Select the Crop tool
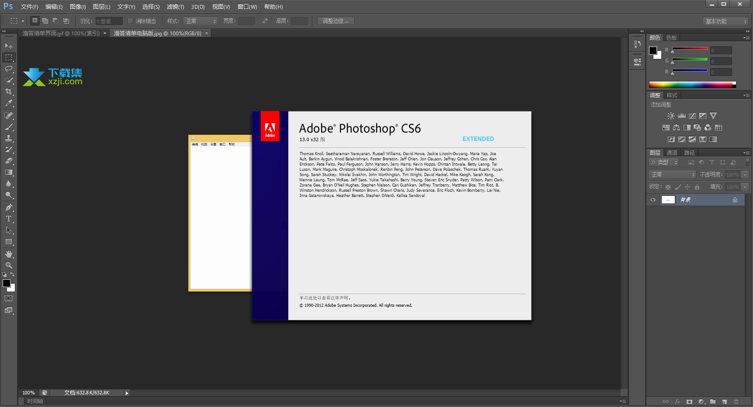Screen dimensions: 753x407 [x=9, y=92]
